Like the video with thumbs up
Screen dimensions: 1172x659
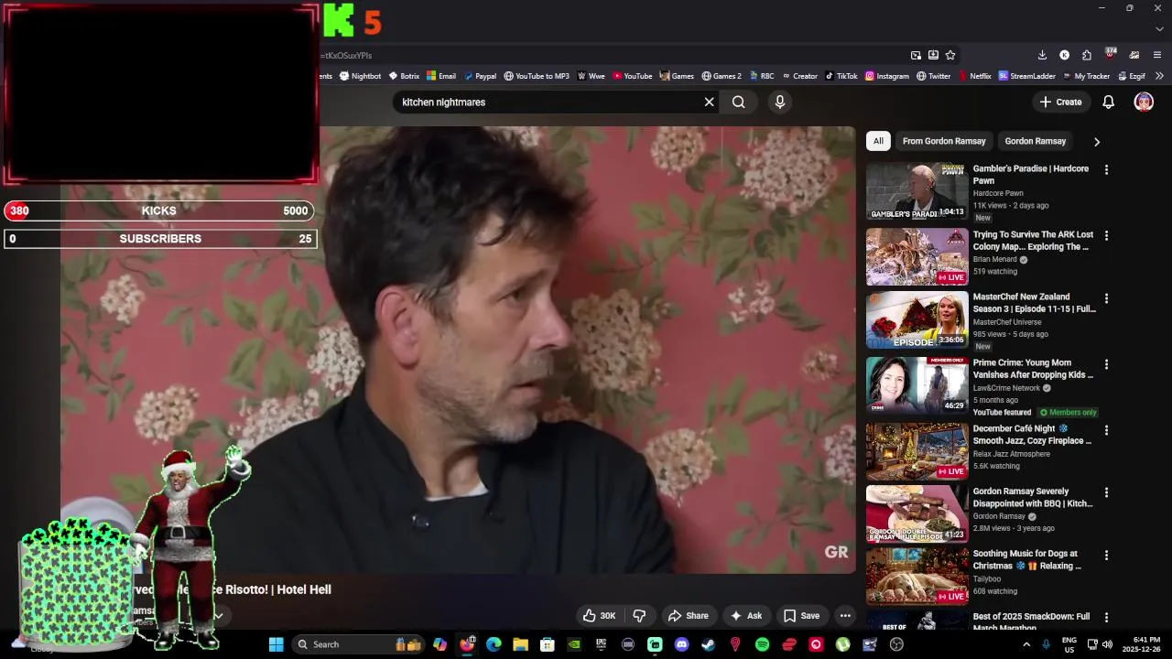point(599,616)
